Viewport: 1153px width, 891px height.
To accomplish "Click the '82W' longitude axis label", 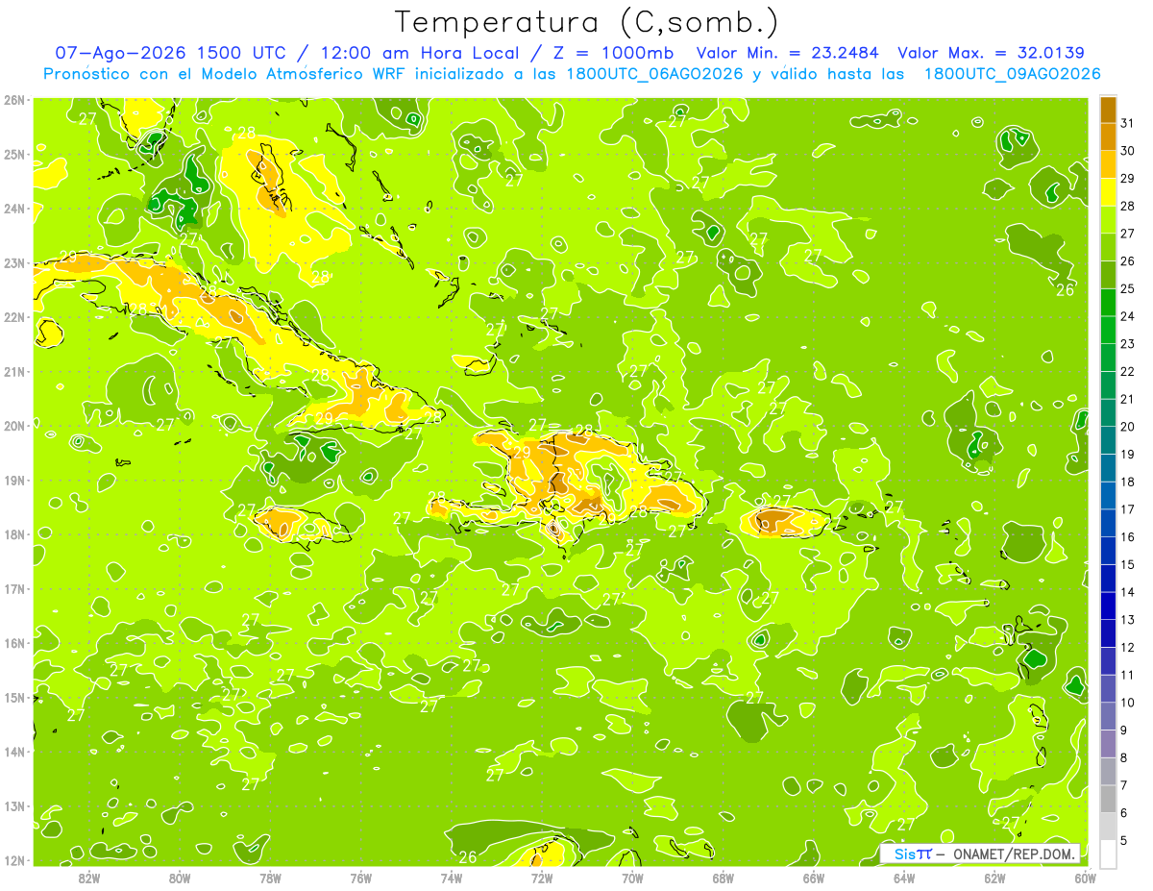I will coord(88,878).
